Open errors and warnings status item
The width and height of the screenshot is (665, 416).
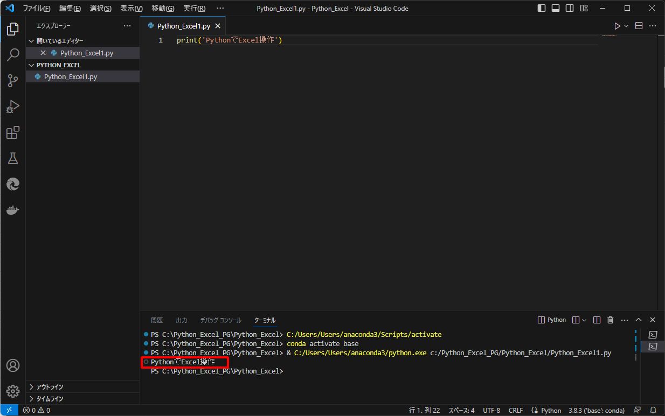36,410
